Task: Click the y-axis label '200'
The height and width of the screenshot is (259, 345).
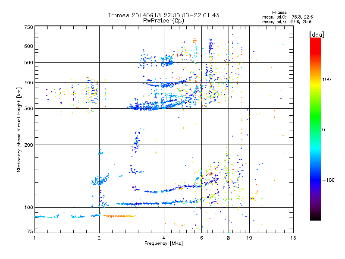Action: pos(28,145)
